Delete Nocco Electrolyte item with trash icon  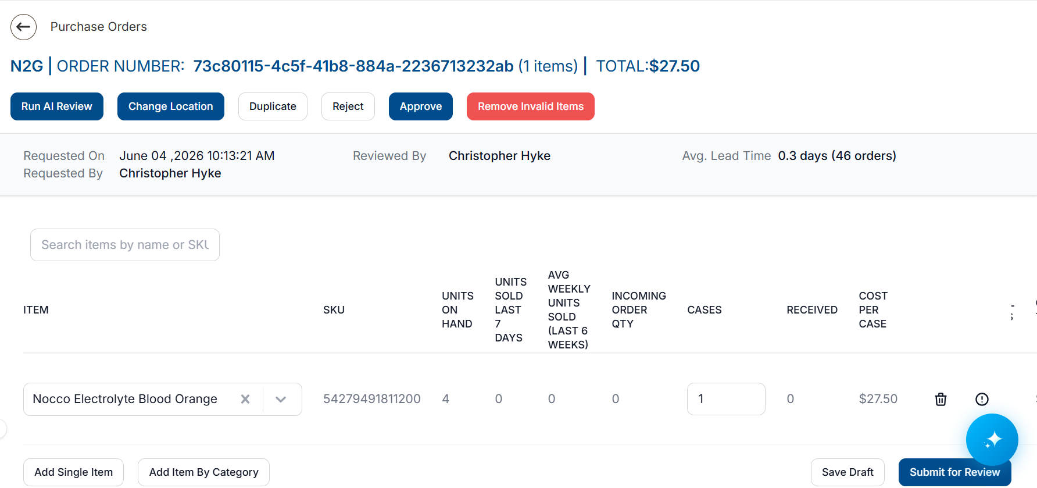pyautogui.click(x=941, y=399)
